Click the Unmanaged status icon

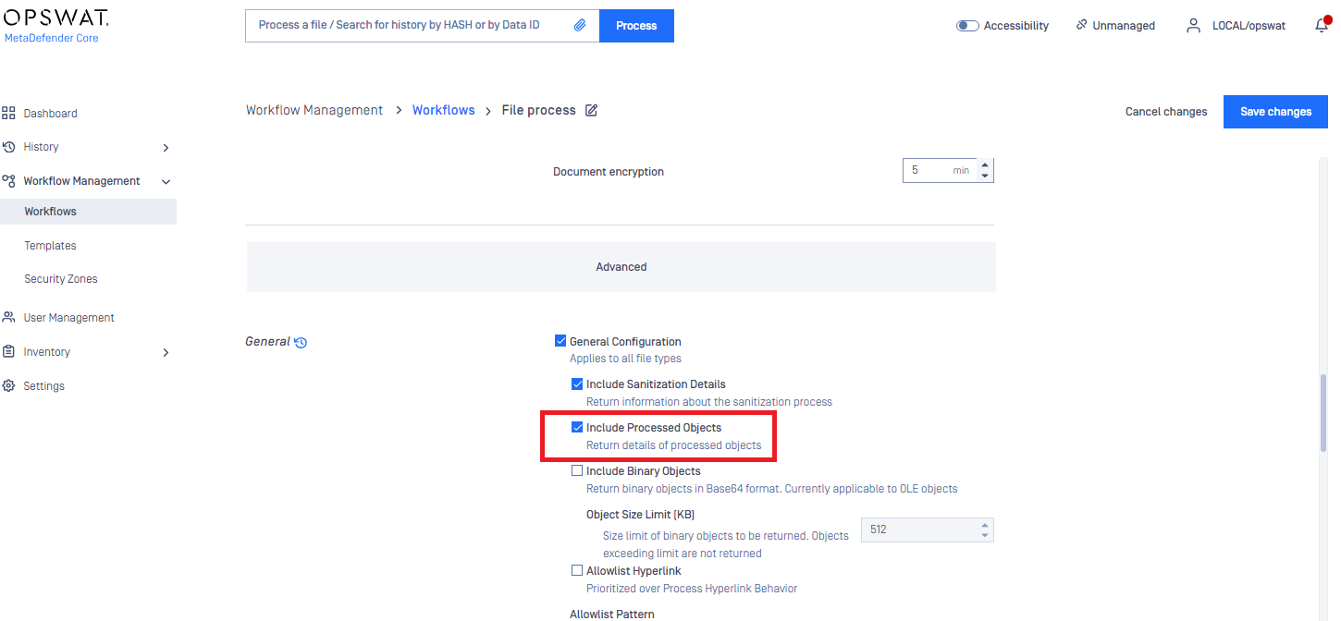[x=1080, y=25]
